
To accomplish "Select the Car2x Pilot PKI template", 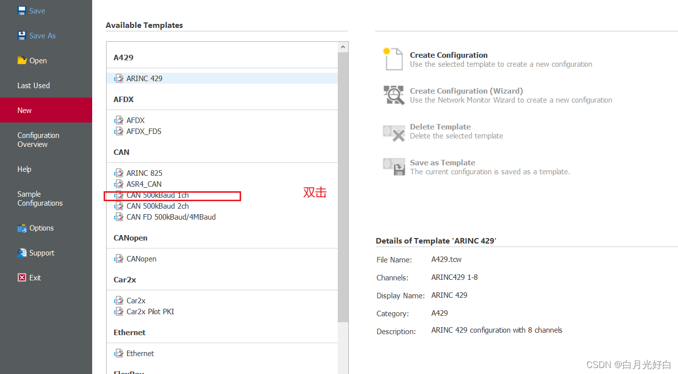I will tap(222, 311).
